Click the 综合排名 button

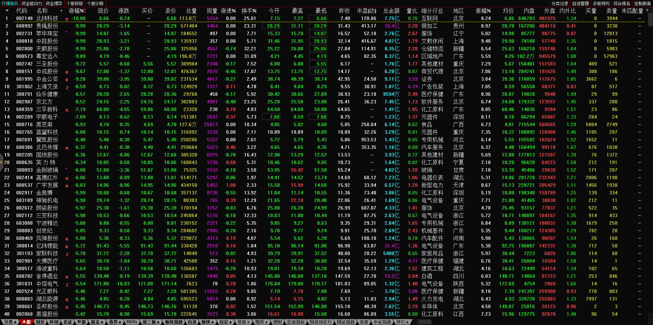[622, 3]
